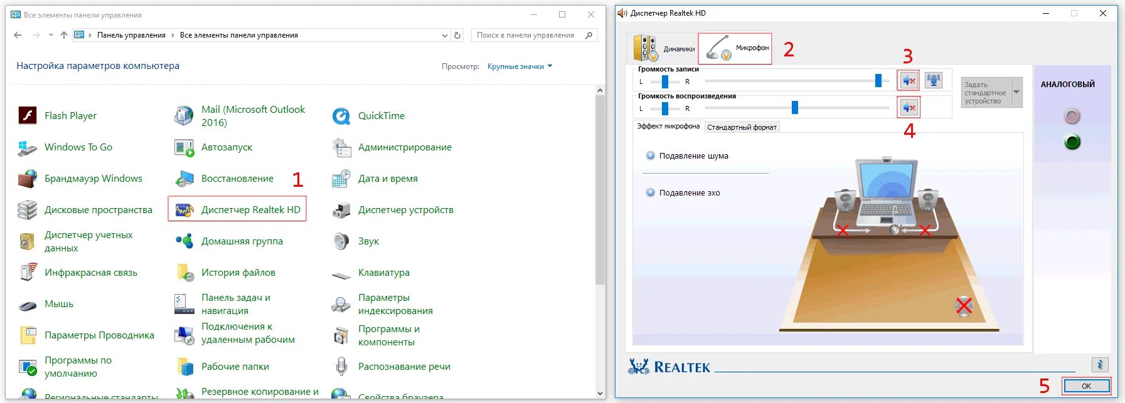
Task: Click the green analog jack indicator
Action: pyautogui.click(x=1072, y=142)
